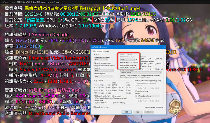Click the pink 'LAV Video Decoder' OSD text

coord(50,35)
